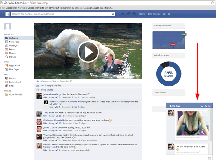Open Jacob L. Grant's profile link
The height and width of the screenshot is (160, 216).
click(51, 127)
